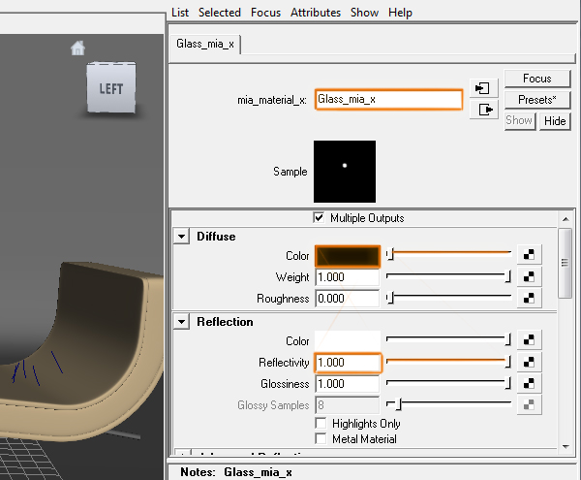Screen dimensions: 581x480
Task: Open the Show menu
Action: coord(365,13)
